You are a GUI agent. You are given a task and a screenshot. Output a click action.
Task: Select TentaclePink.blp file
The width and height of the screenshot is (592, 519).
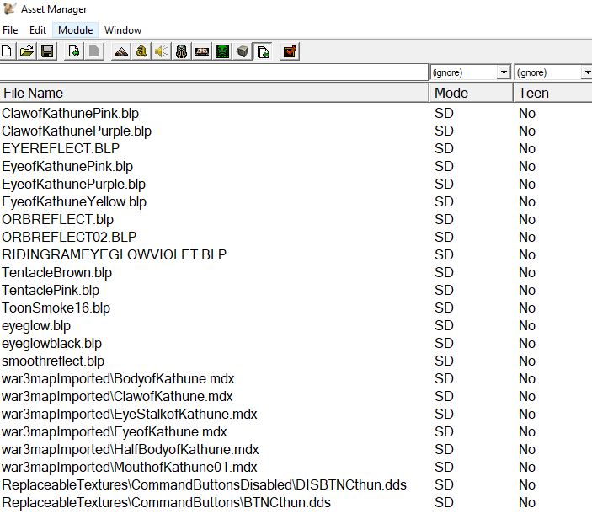tap(51, 291)
